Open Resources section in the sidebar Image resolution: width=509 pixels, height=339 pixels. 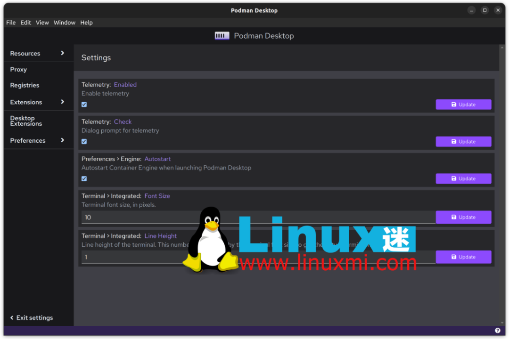25,53
